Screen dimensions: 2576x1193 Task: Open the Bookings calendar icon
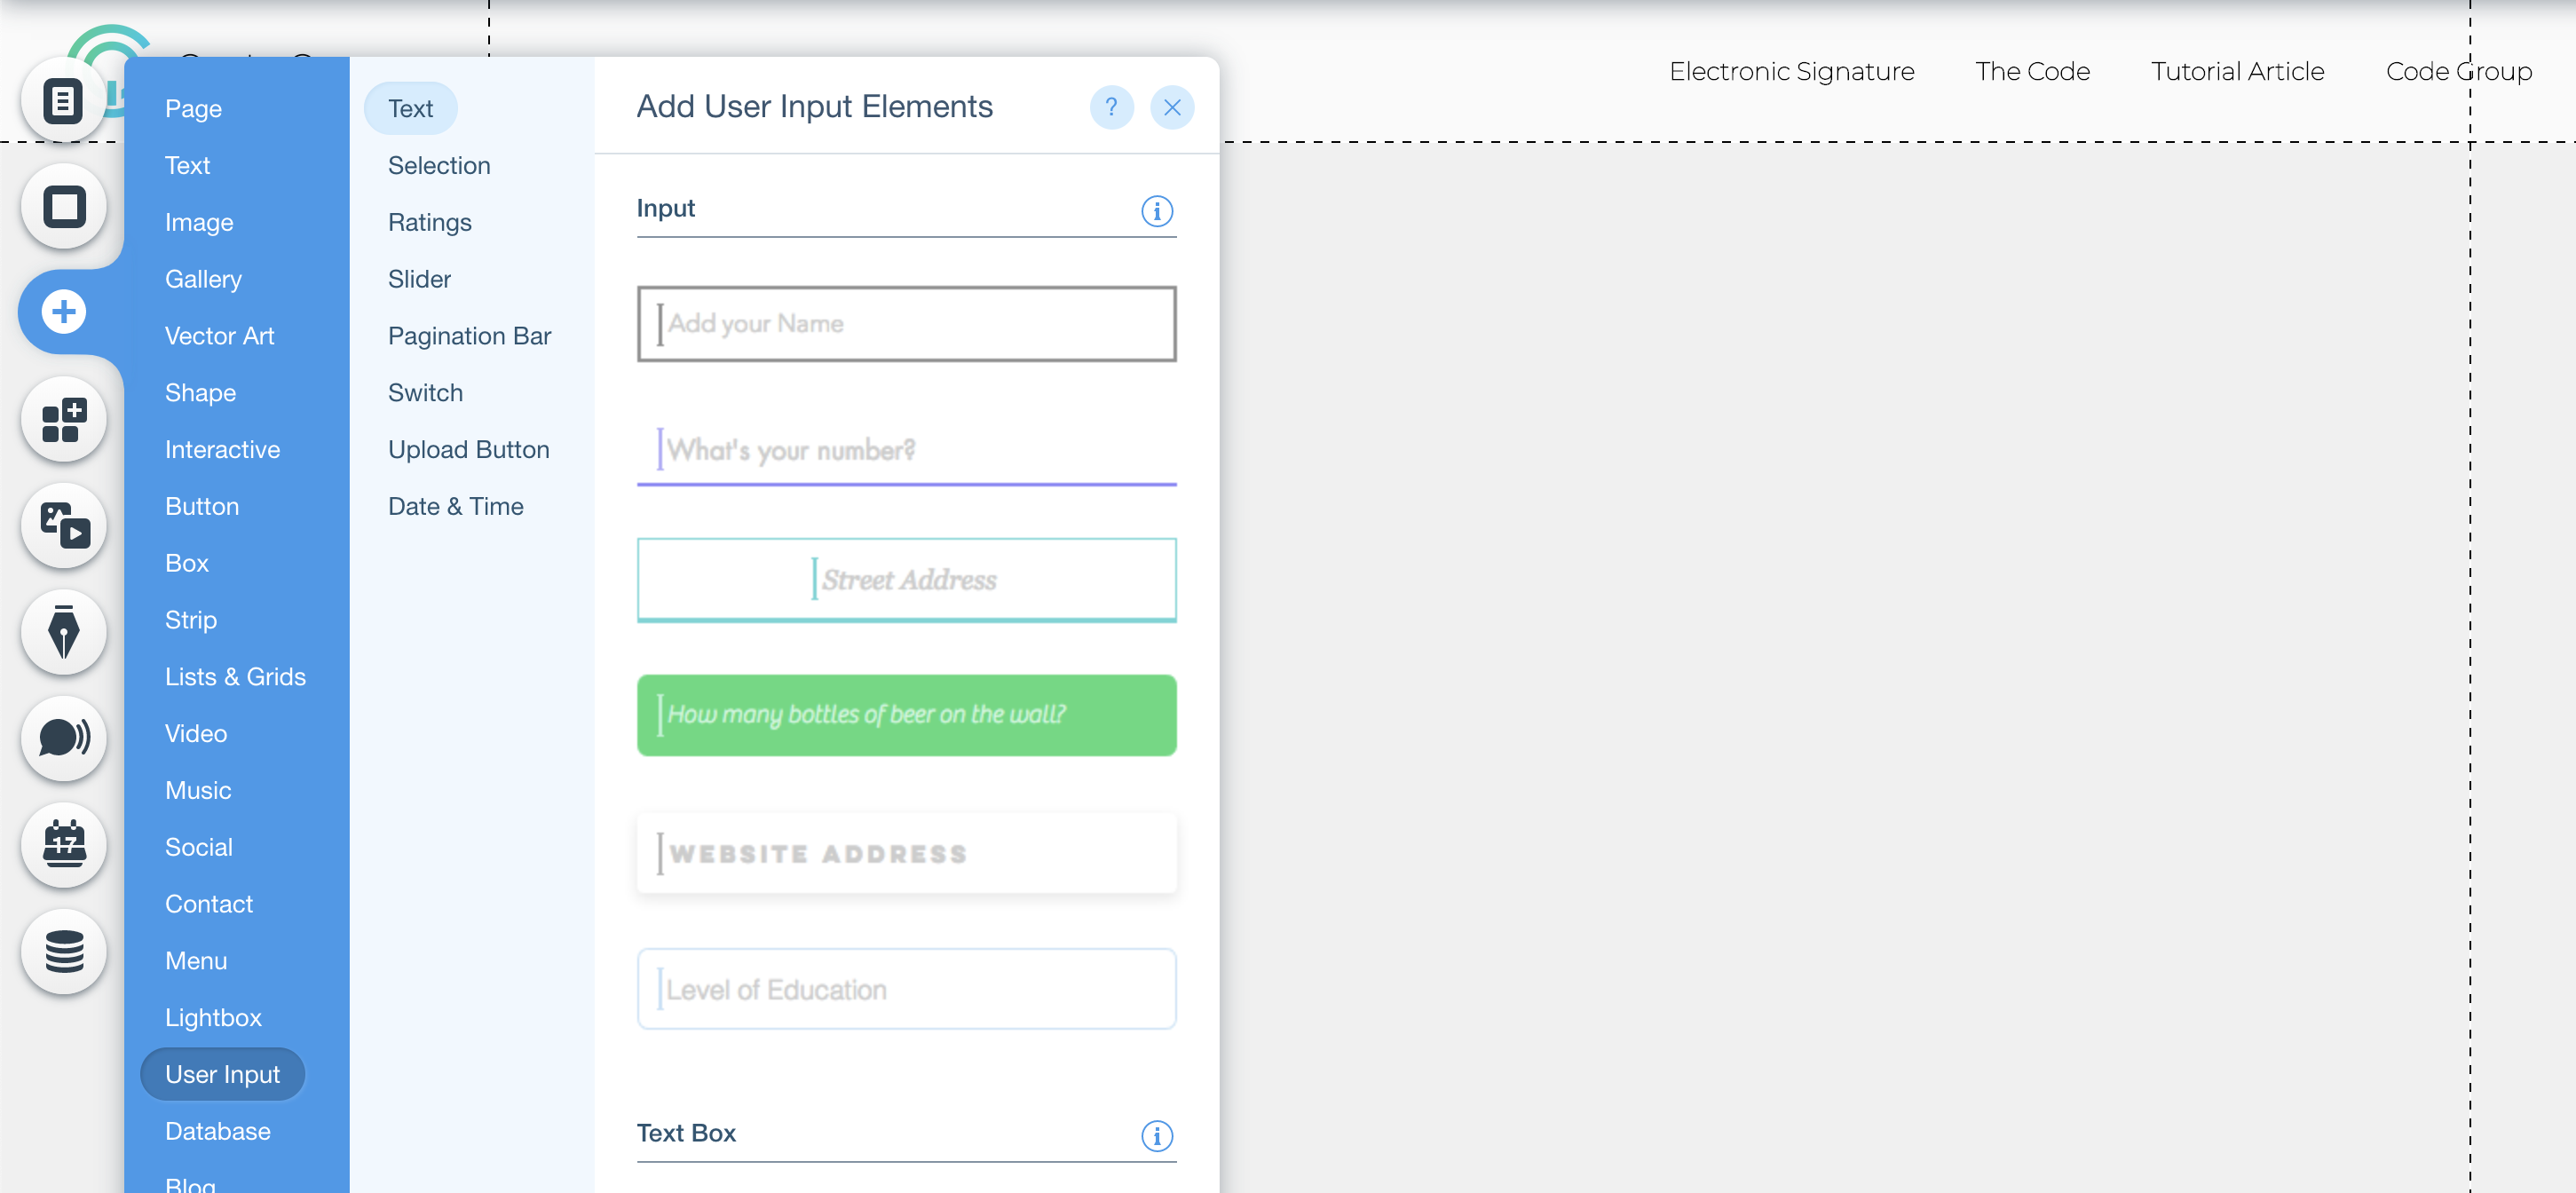63,845
